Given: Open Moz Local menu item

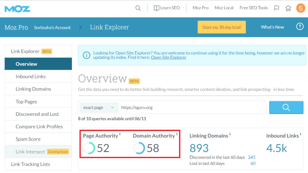Looking at the screenshot, I should pos(224,8).
